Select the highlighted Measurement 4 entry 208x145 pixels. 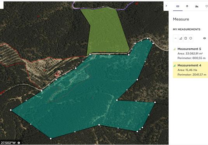[x=191, y=70]
